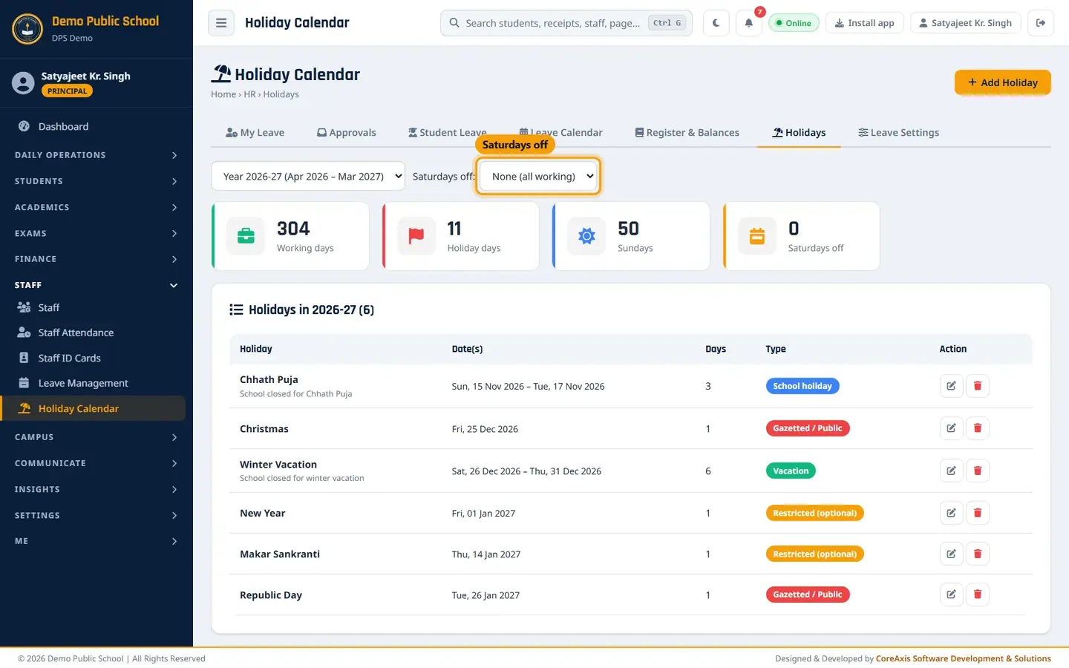Open Dashboard in the sidebar
Viewport: 1069px width, 668px height.
coord(94,127)
